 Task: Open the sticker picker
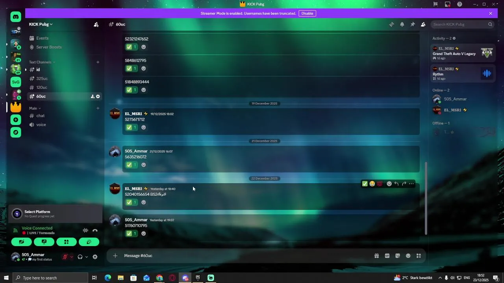click(x=398, y=255)
